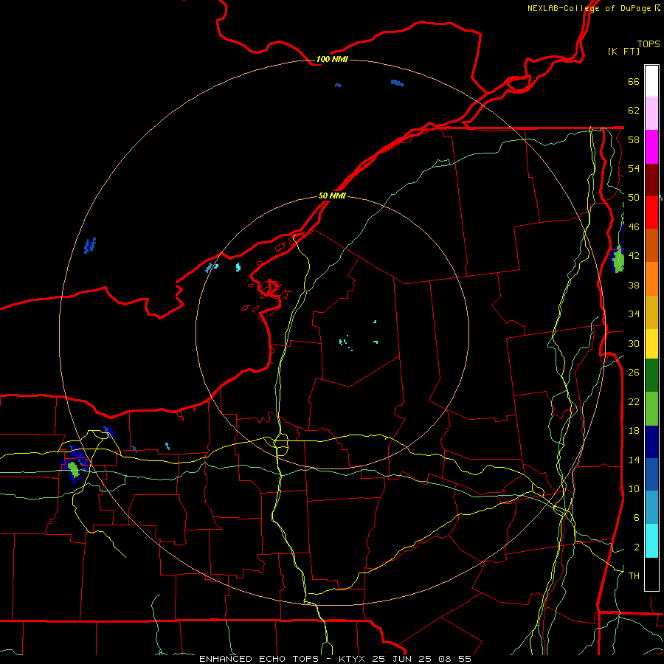Click the dark green legend swatch

(x=651, y=376)
